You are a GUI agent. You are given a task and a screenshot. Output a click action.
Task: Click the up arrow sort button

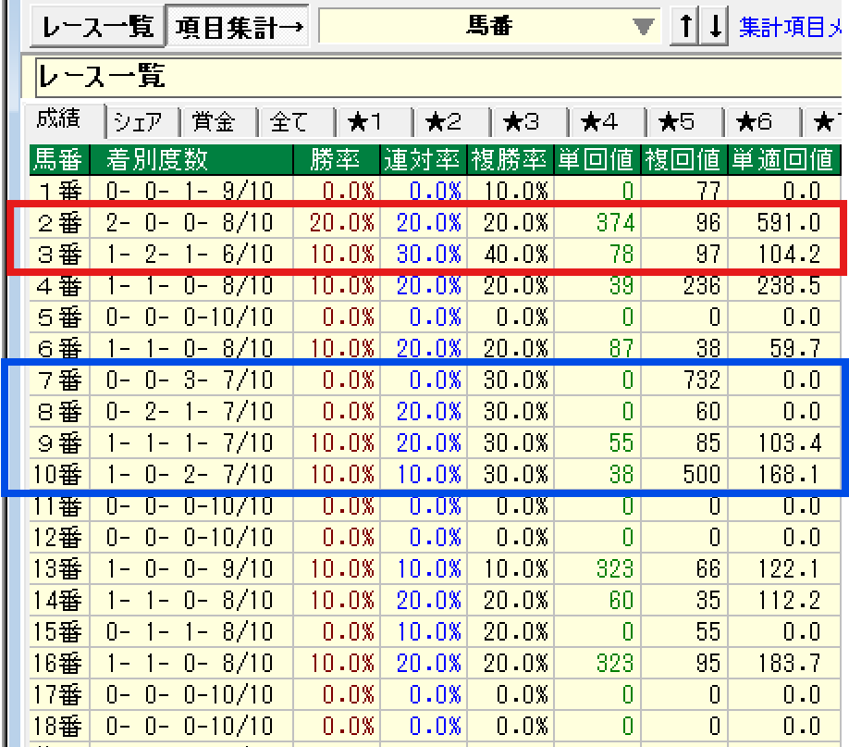click(x=684, y=27)
